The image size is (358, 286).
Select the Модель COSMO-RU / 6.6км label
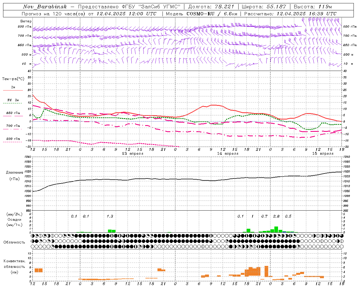tap(202, 14)
